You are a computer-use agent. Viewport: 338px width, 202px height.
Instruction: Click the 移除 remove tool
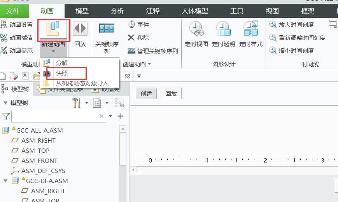tap(138, 38)
